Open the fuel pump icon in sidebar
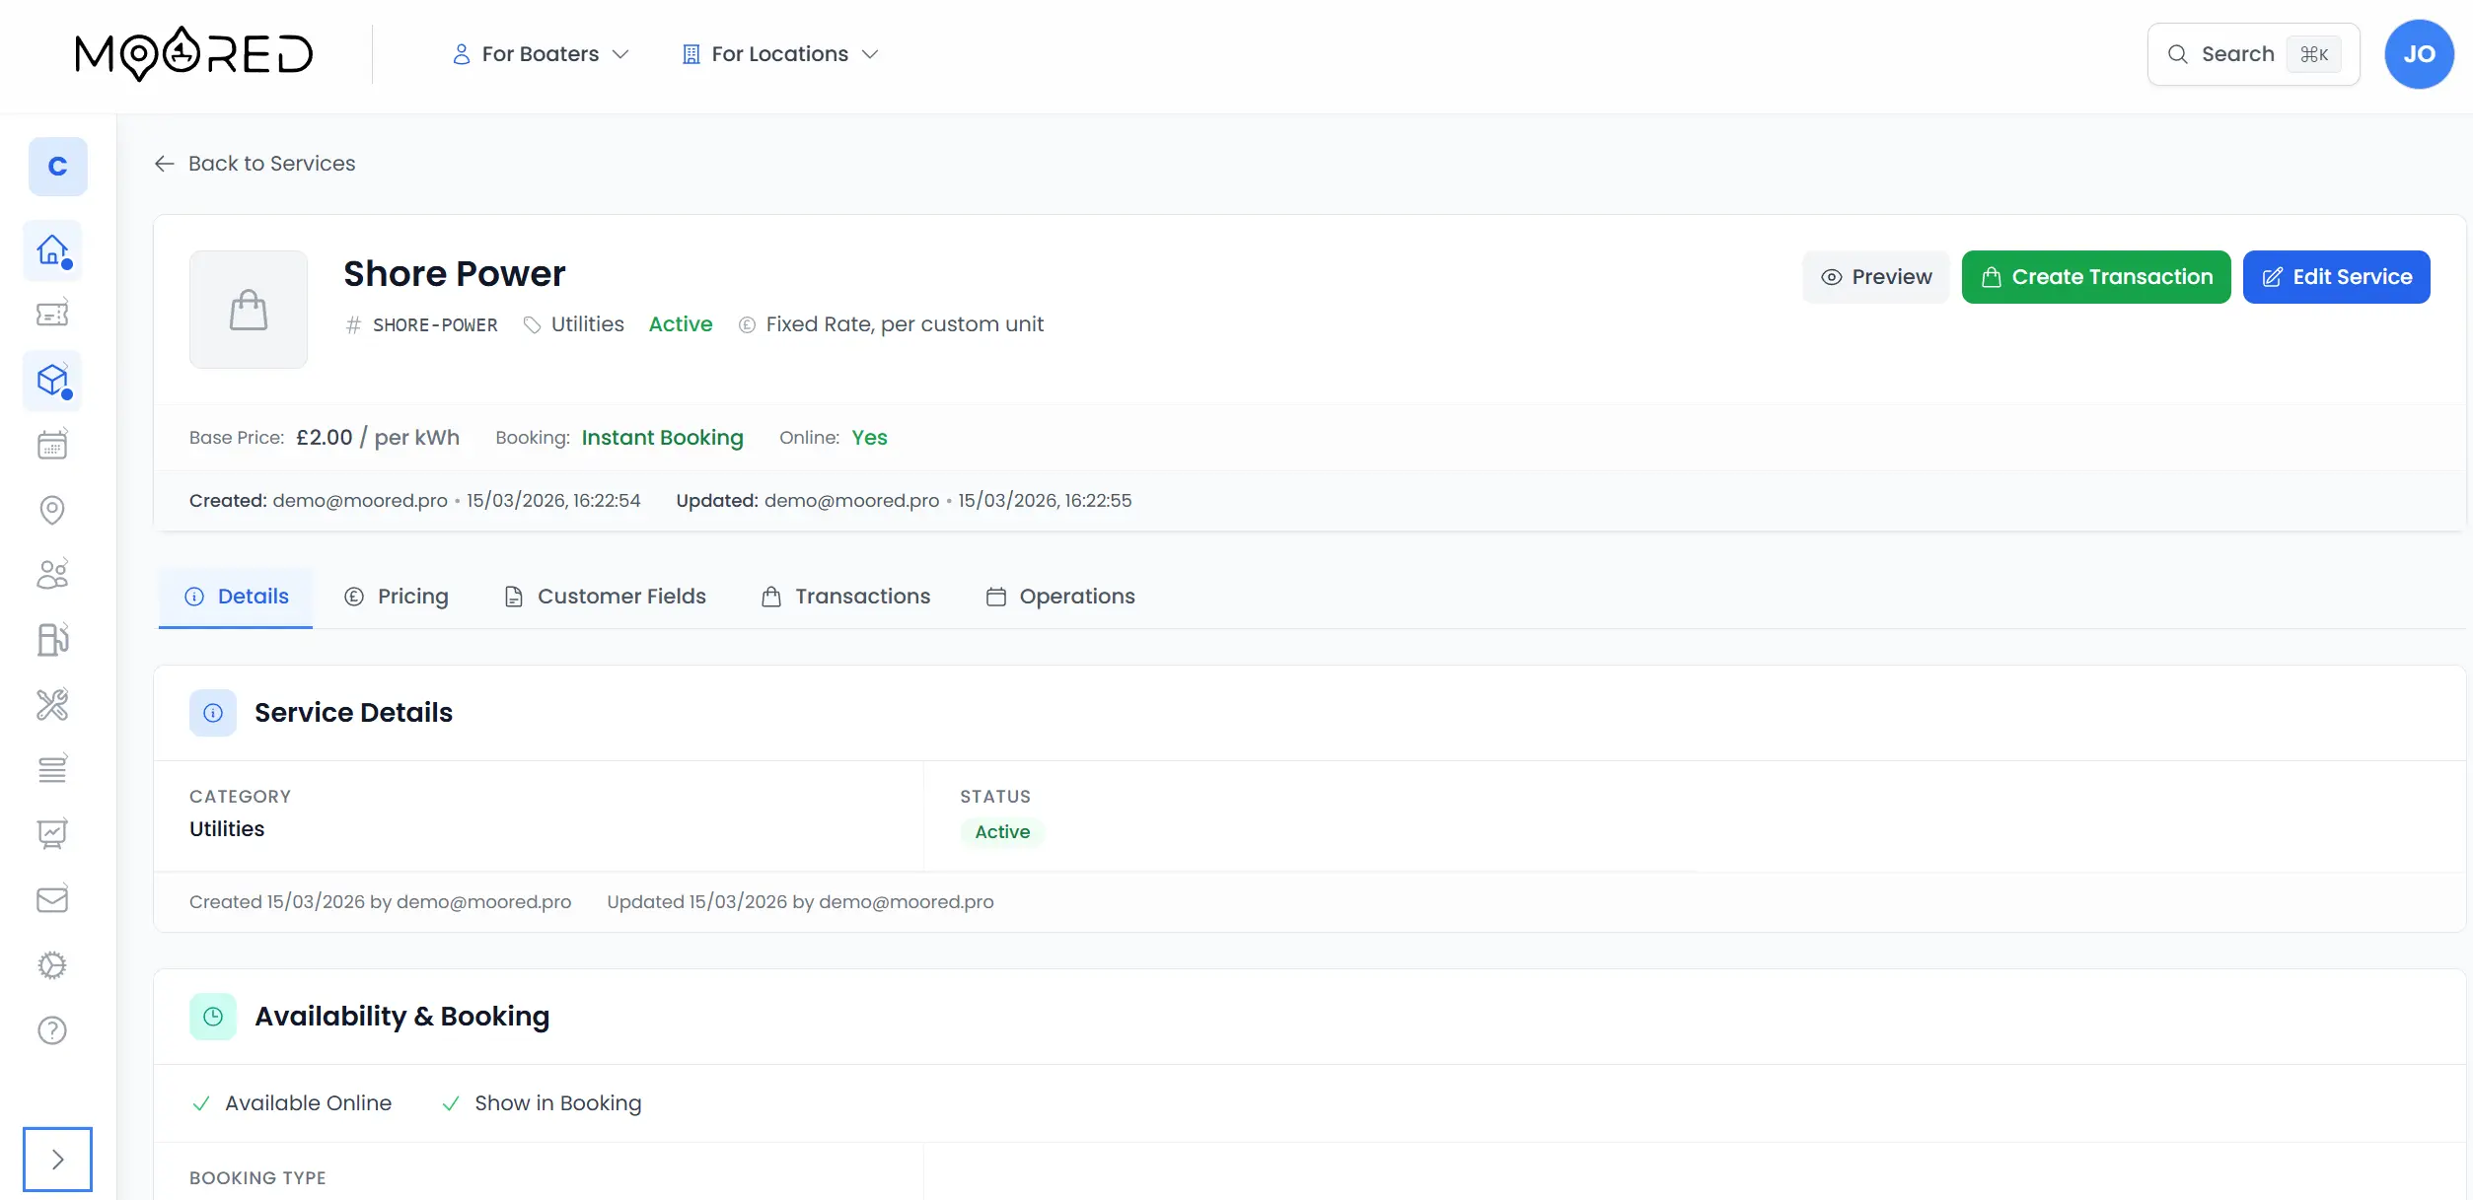This screenshot has width=2473, height=1200. 51,639
